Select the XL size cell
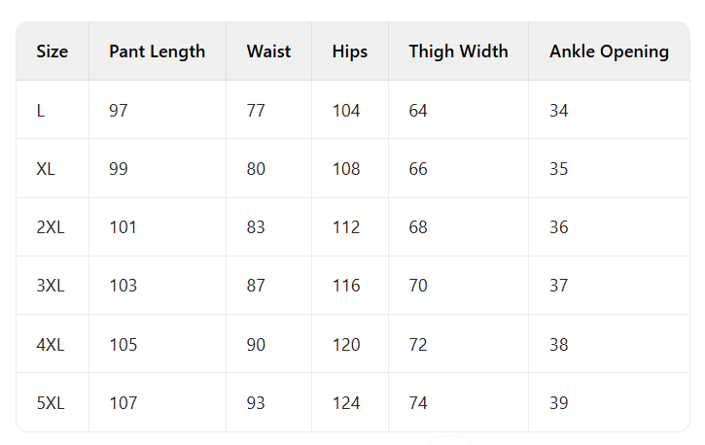 46,169
